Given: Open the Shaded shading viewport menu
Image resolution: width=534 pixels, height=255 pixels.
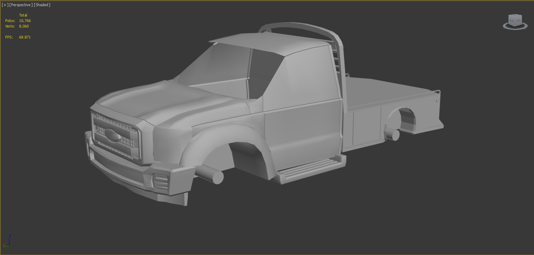Looking at the screenshot, I should coord(42,5).
